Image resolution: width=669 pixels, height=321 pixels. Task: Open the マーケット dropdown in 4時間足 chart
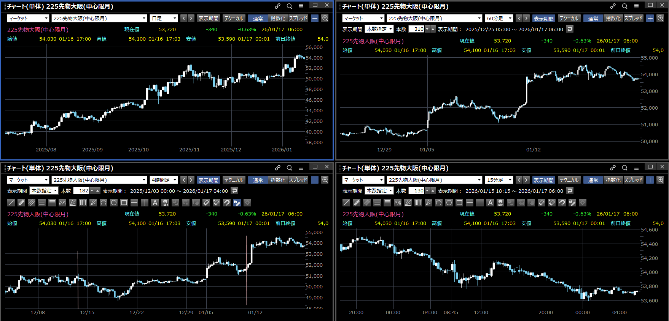[28, 180]
